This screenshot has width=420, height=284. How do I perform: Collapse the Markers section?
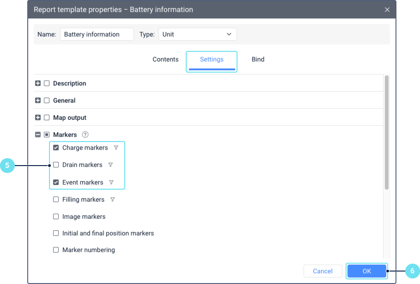(x=38, y=135)
